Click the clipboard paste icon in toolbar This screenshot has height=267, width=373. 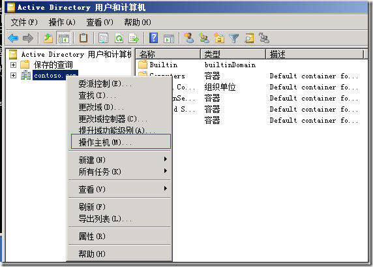pos(83,38)
